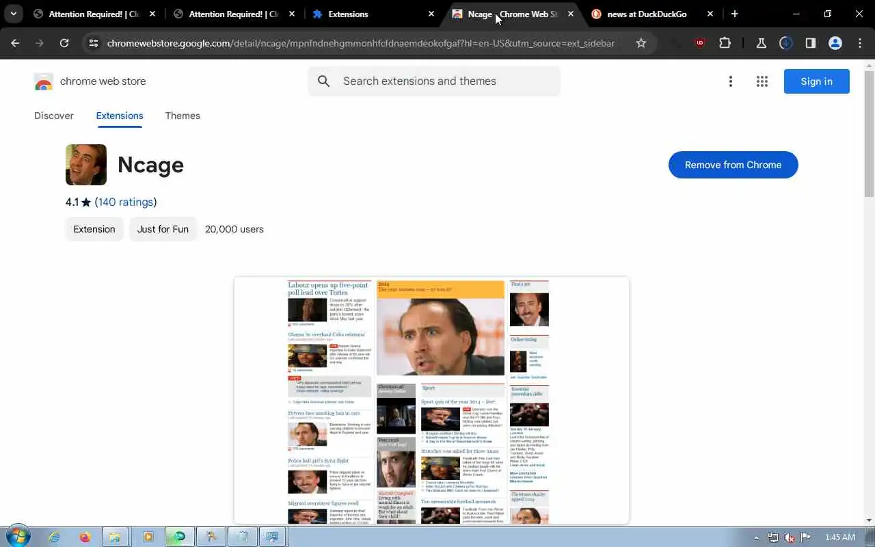Click the chrome web store logo

tap(90, 81)
